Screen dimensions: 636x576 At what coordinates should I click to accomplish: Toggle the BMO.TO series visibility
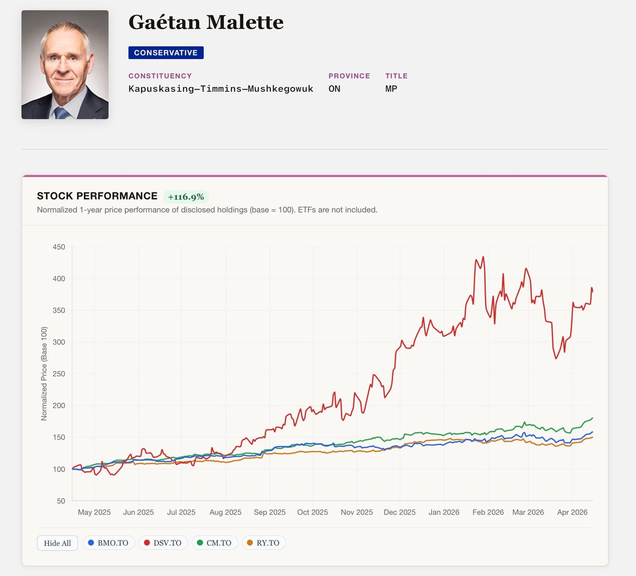tap(109, 543)
